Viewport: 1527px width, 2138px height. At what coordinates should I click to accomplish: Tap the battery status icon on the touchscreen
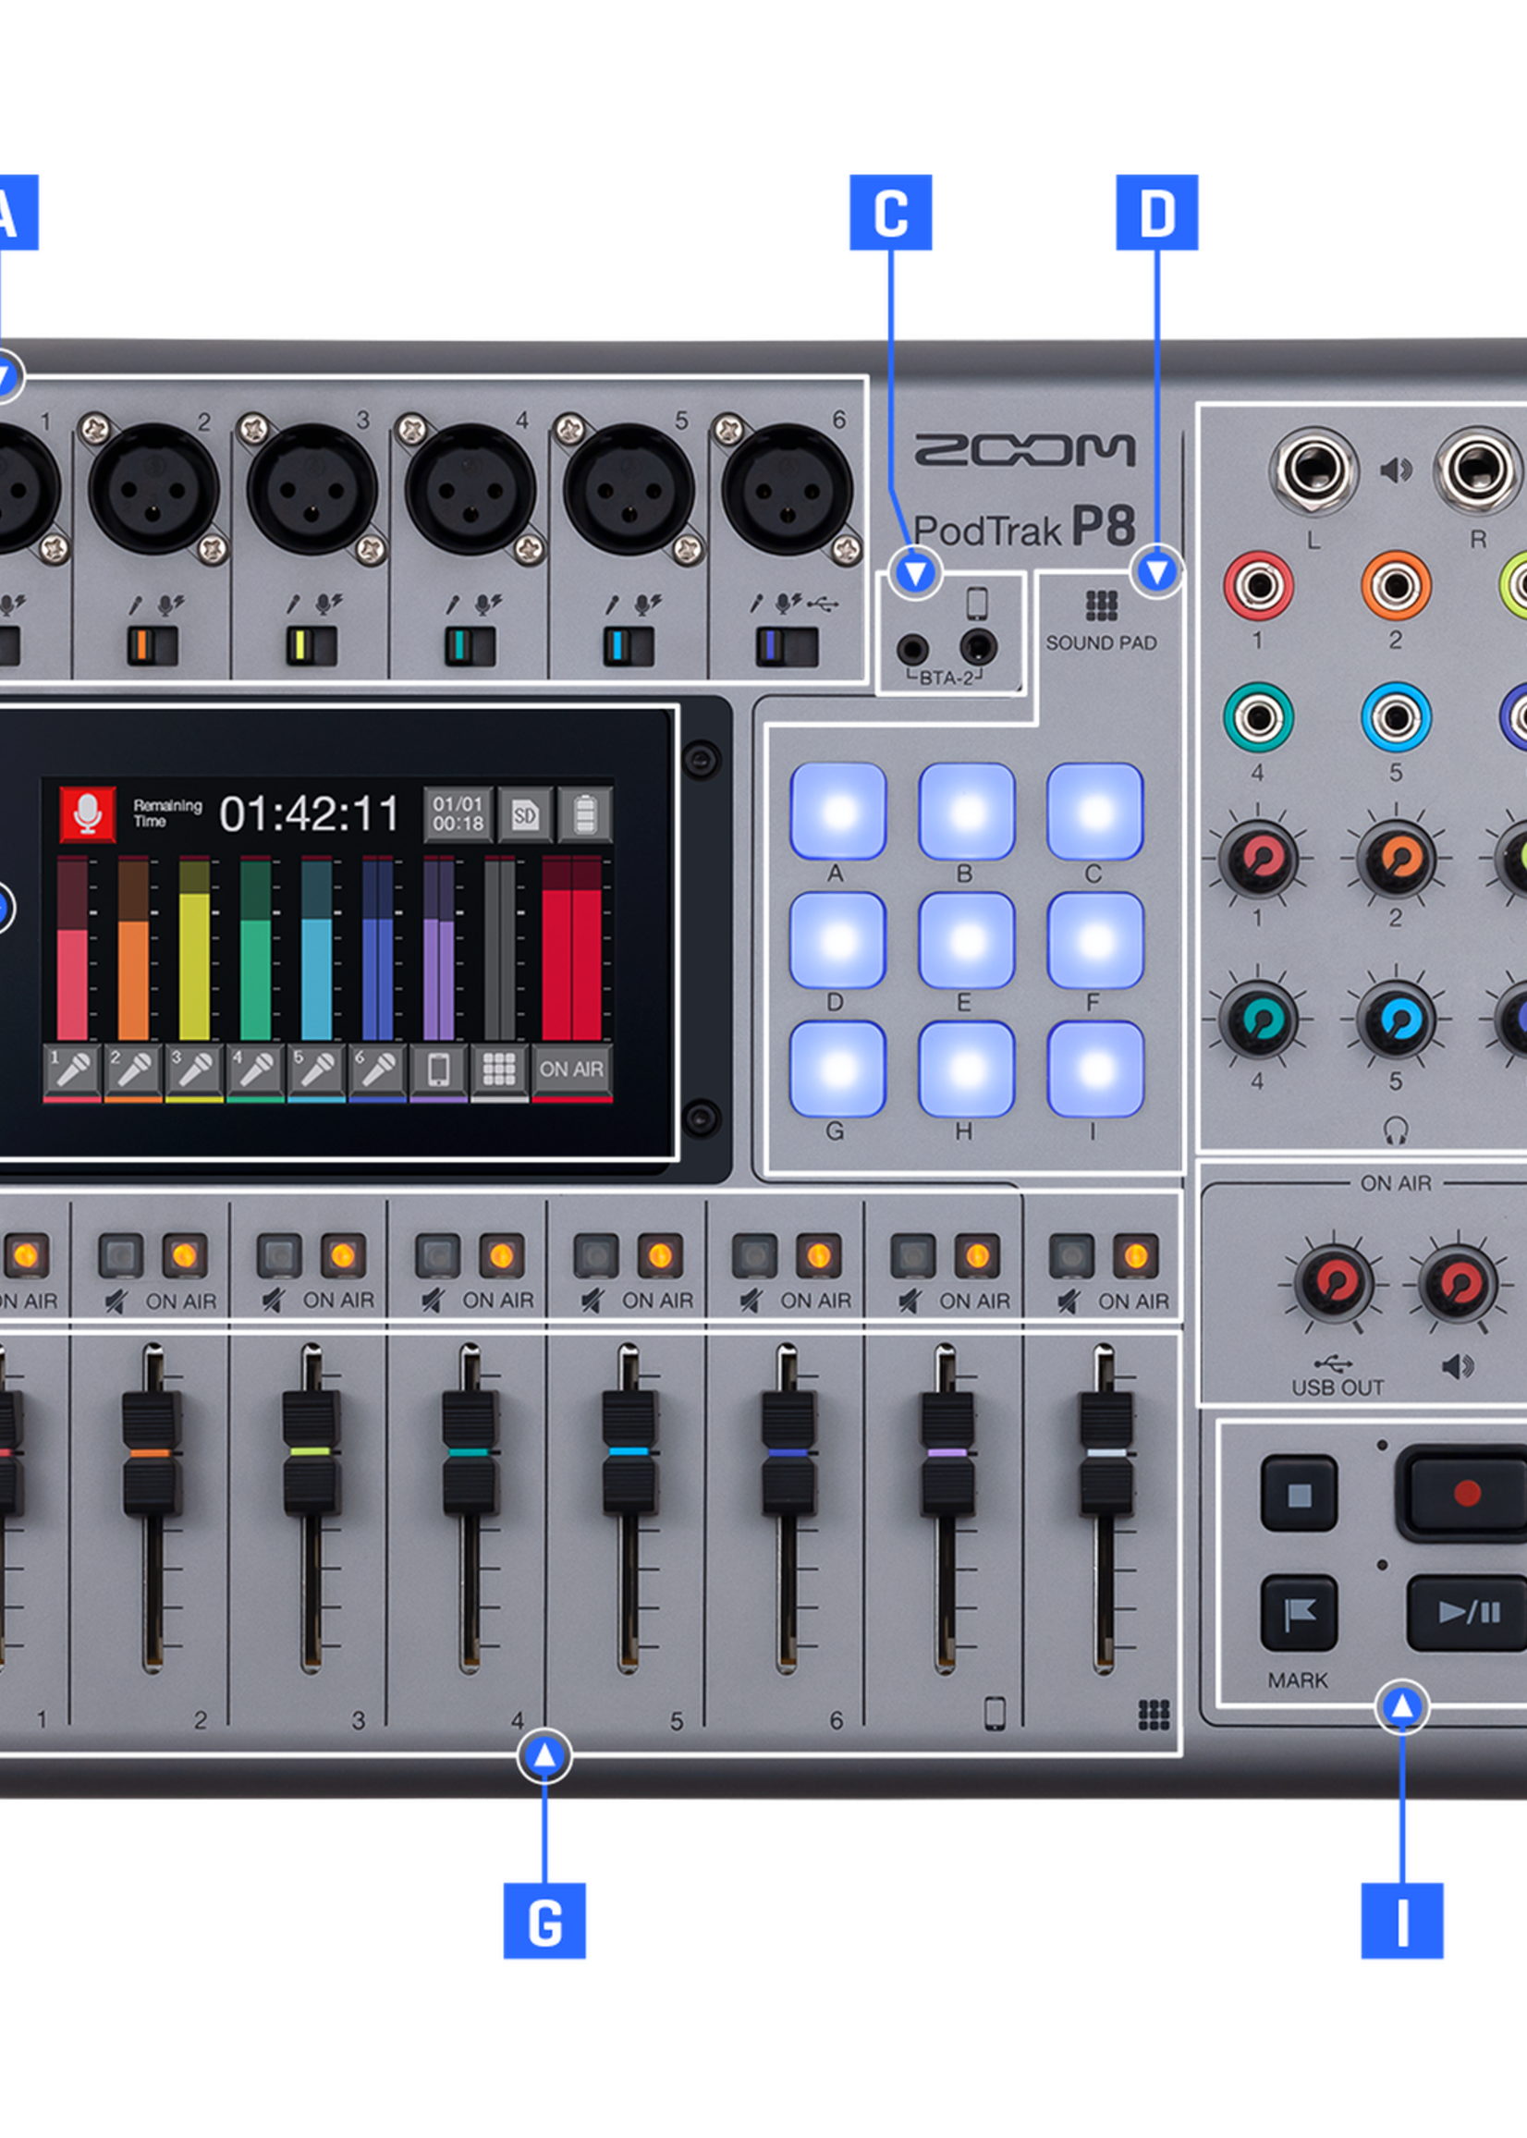pos(585,814)
